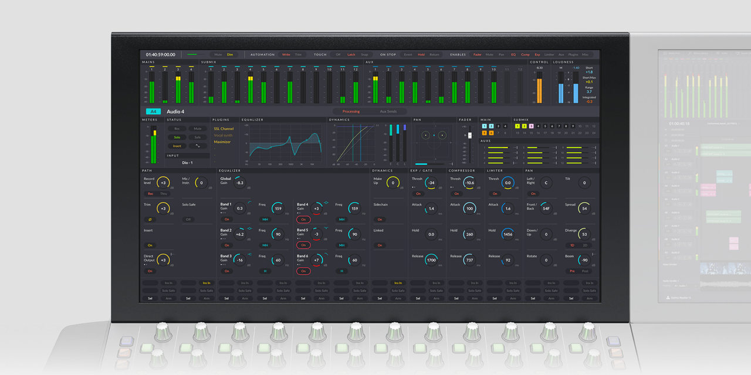Select the A4 channel badge

click(x=153, y=111)
